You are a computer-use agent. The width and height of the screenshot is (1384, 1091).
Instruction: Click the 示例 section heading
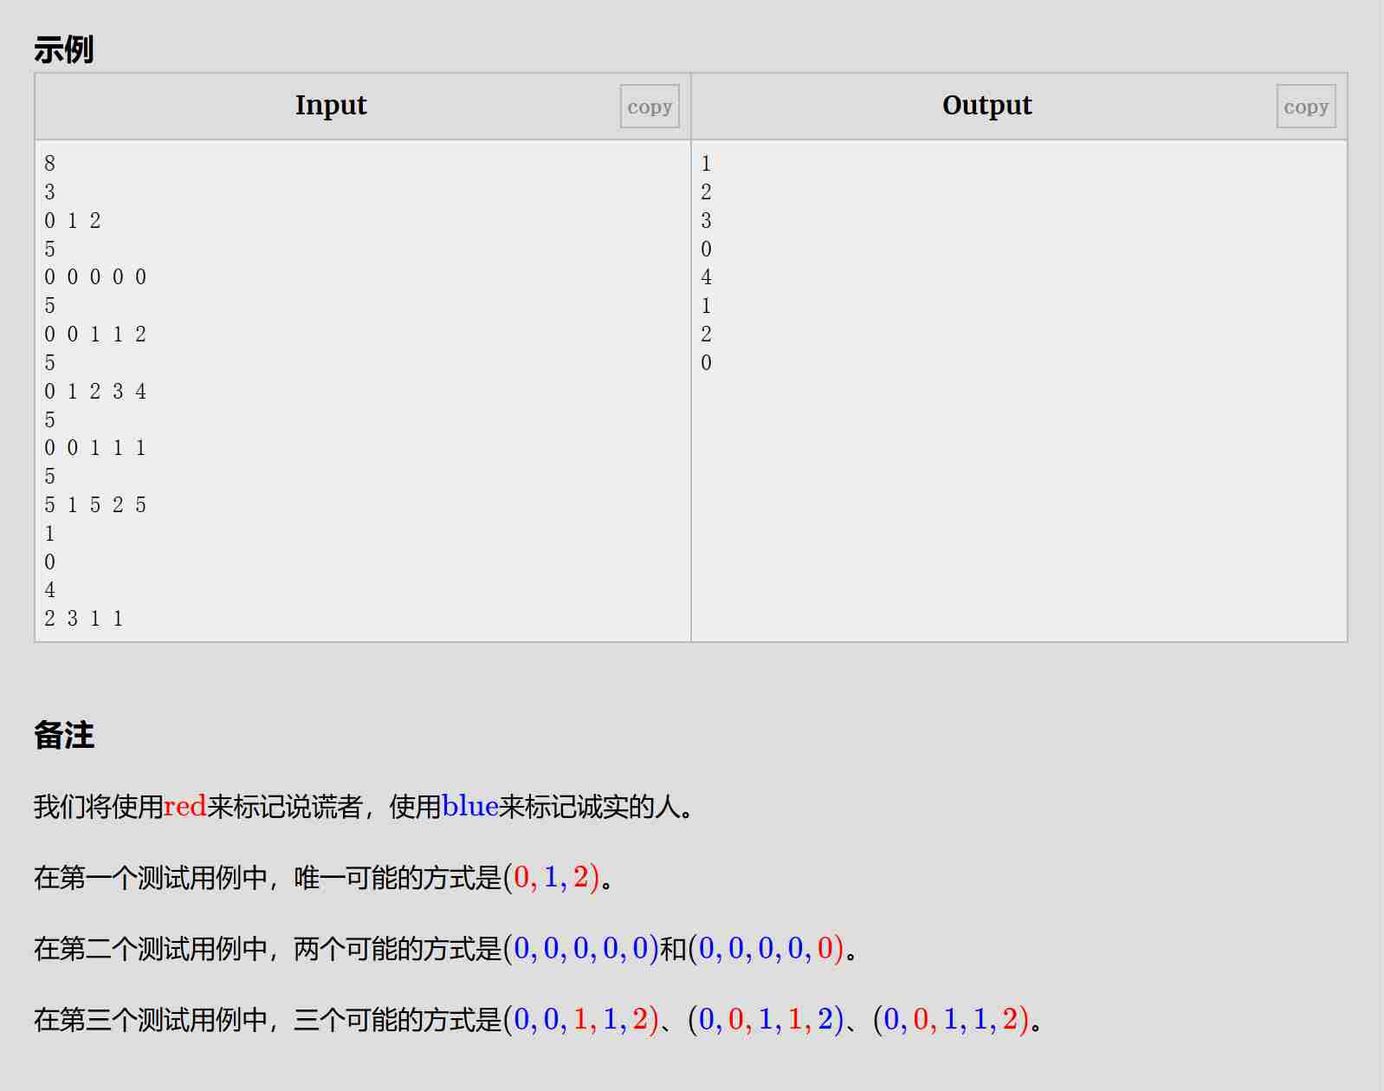(x=64, y=49)
